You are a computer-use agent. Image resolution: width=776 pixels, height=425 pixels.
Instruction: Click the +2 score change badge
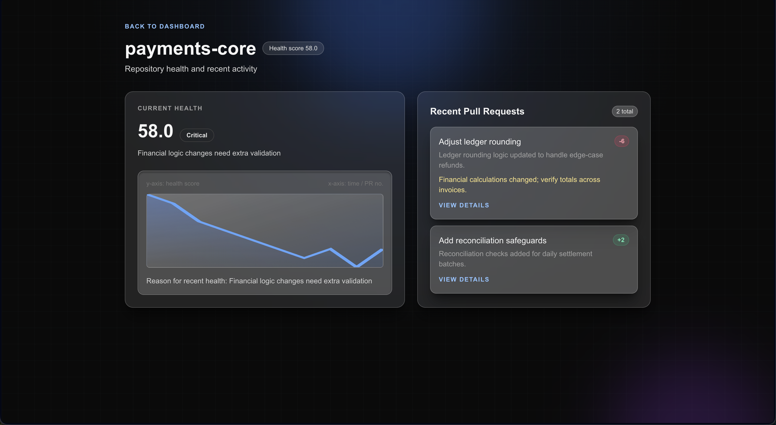point(621,240)
